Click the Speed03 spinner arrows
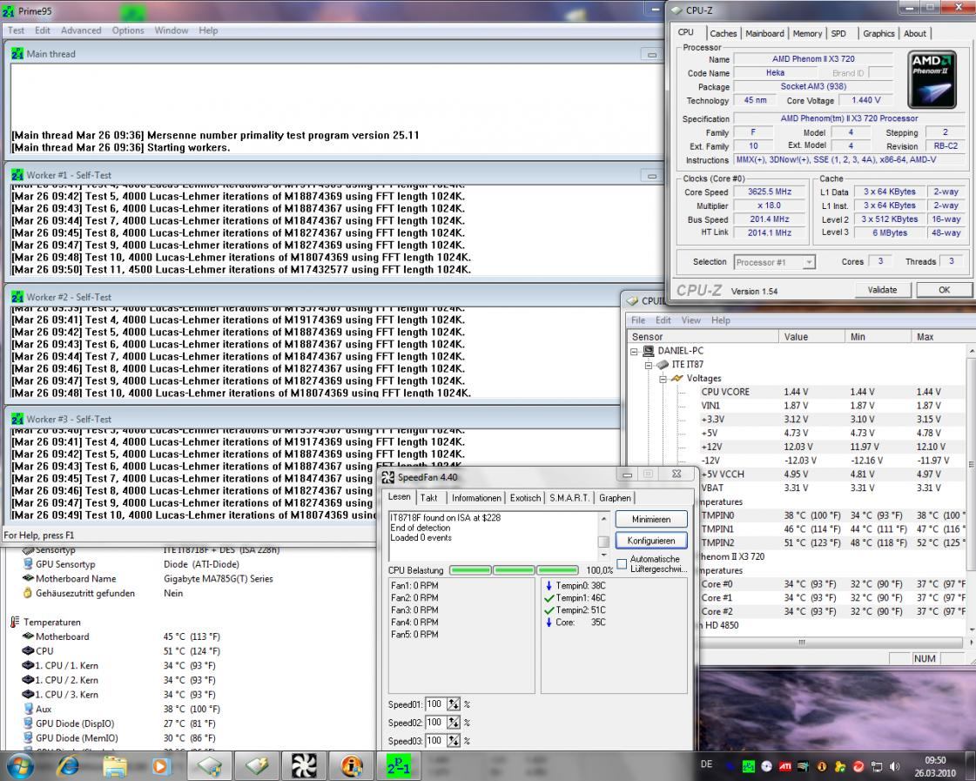The image size is (976, 781). click(454, 741)
